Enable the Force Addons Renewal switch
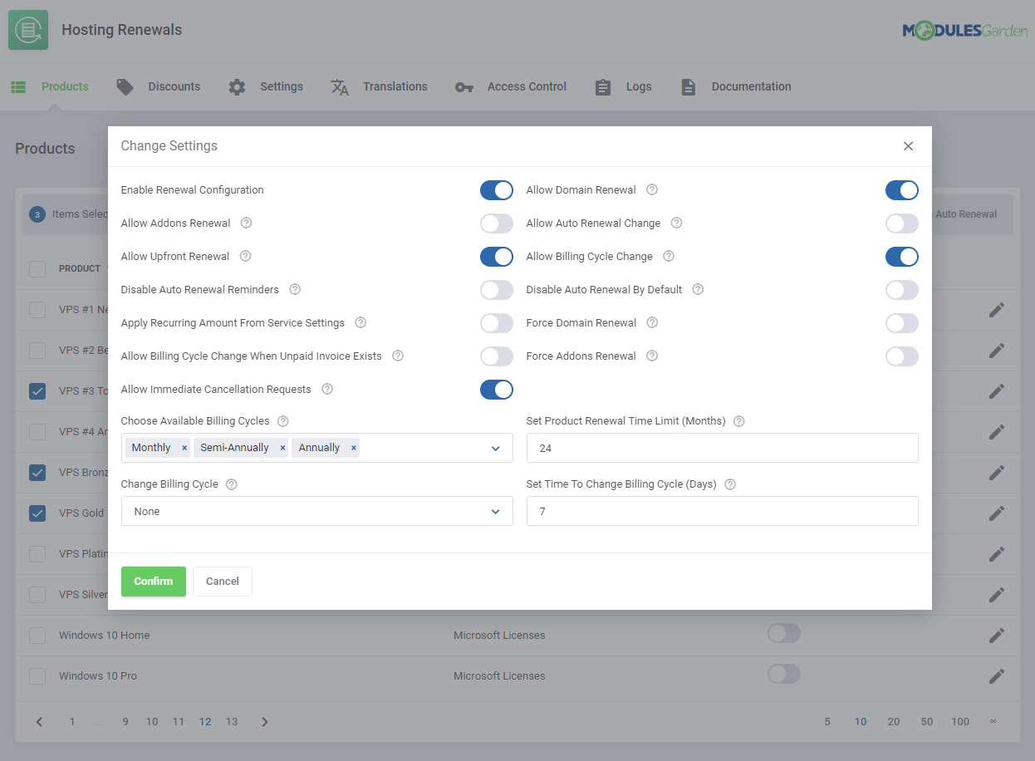1035x761 pixels. click(901, 356)
